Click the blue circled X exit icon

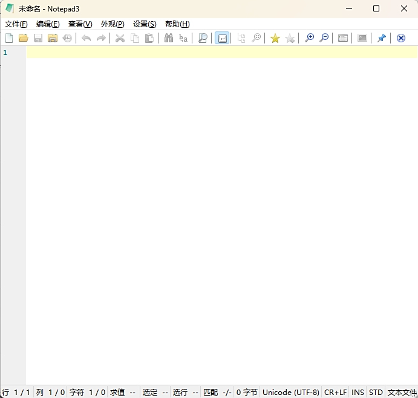pyautogui.click(x=400, y=38)
